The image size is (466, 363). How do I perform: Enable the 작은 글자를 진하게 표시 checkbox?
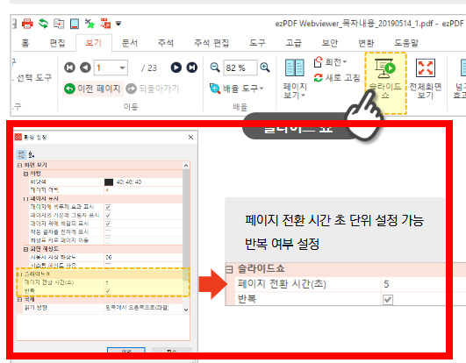click(x=108, y=231)
